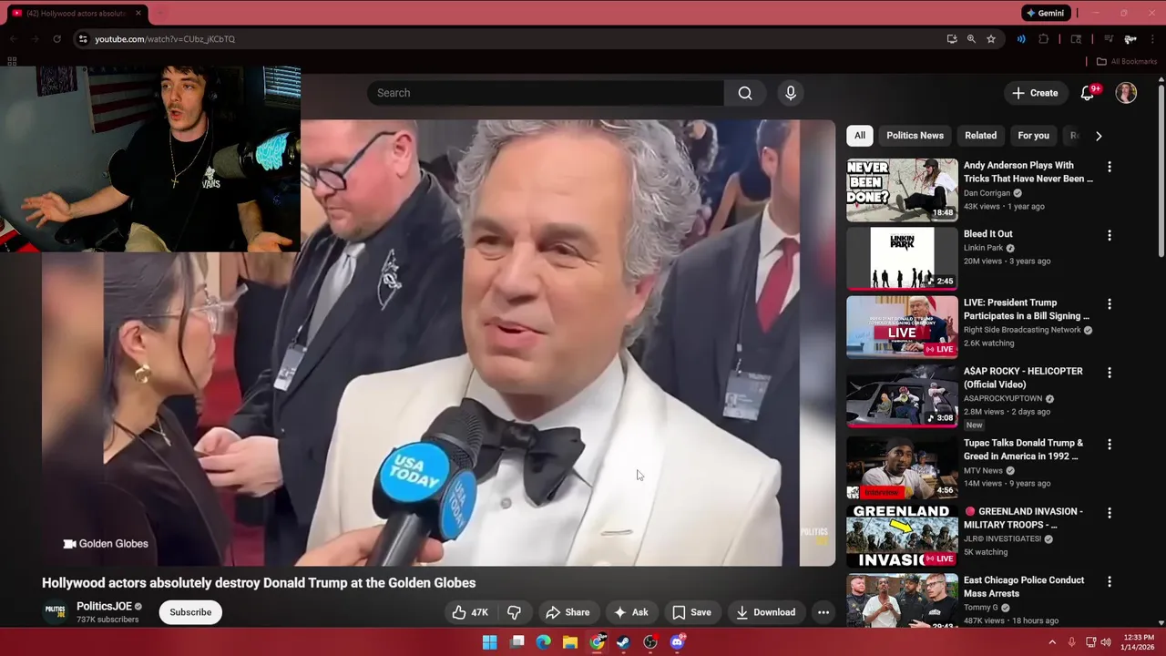Download the video
Screen dimensions: 1166x656
pyautogui.click(x=766, y=612)
